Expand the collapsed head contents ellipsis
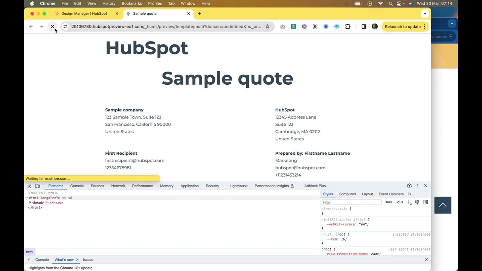This screenshot has height=271, width=482. [47, 203]
